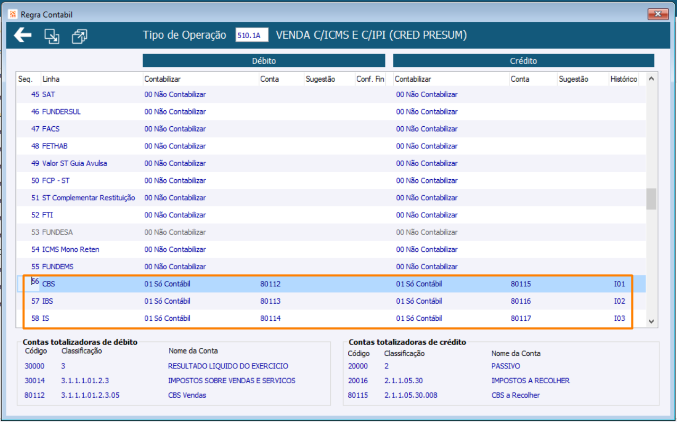677x422 pixels.
Task: Click the Débito Contabilizar column header
Action: (x=162, y=79)
